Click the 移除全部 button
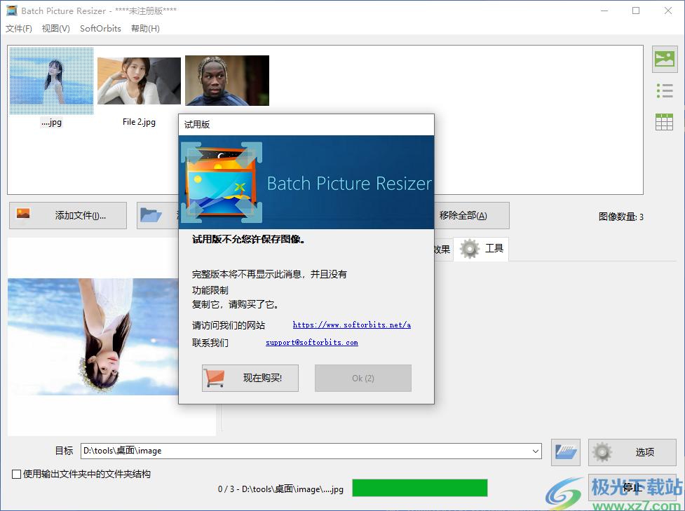Viewport: 685px width, 511px height. click(463, 215)
